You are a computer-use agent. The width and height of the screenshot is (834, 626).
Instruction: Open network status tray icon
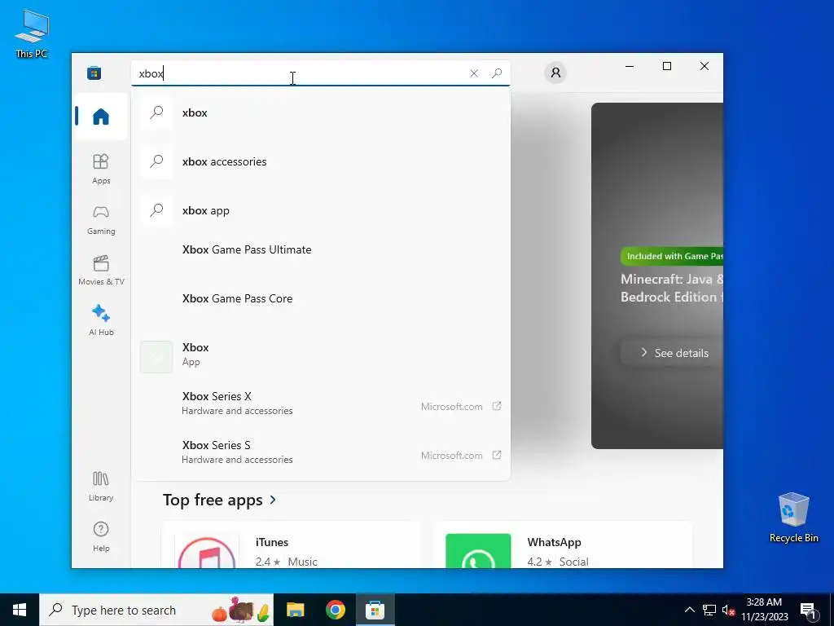point(709,610)
